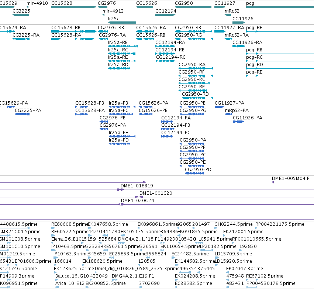The height and width of the screenshot is (289, 314).
Task: Click EST RE60608.5prime
Action: [x=70, y=224]
